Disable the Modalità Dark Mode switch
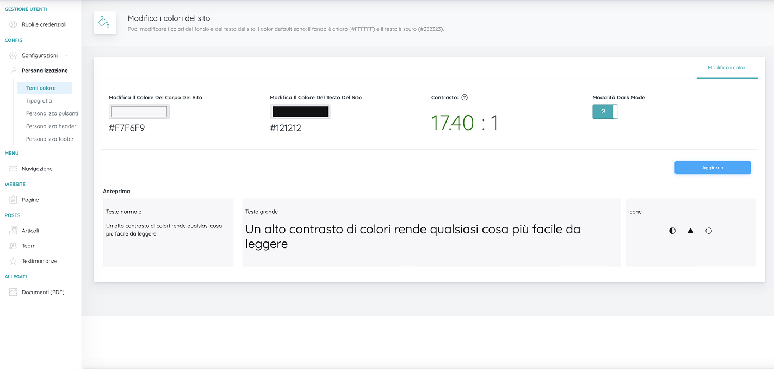 (605, 111)
